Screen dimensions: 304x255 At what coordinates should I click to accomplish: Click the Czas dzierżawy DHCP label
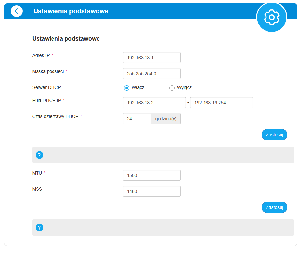(x=55, y=116)
